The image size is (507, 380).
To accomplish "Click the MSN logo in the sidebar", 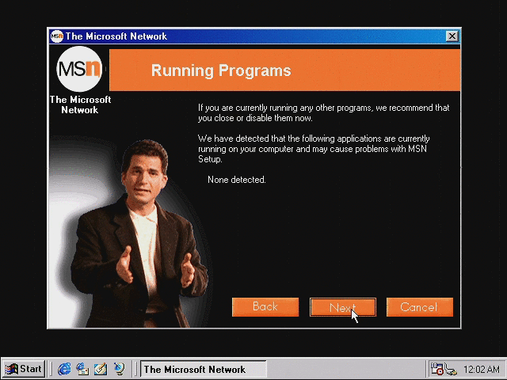I will pyautogui.click(x=79, y=69).
